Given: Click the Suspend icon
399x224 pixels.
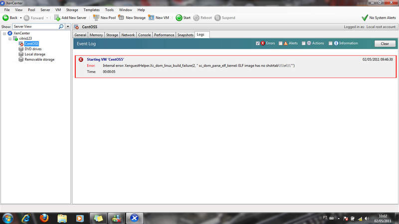Looking at the screenshot, I should pyautogui.click(x=217, y=18).
